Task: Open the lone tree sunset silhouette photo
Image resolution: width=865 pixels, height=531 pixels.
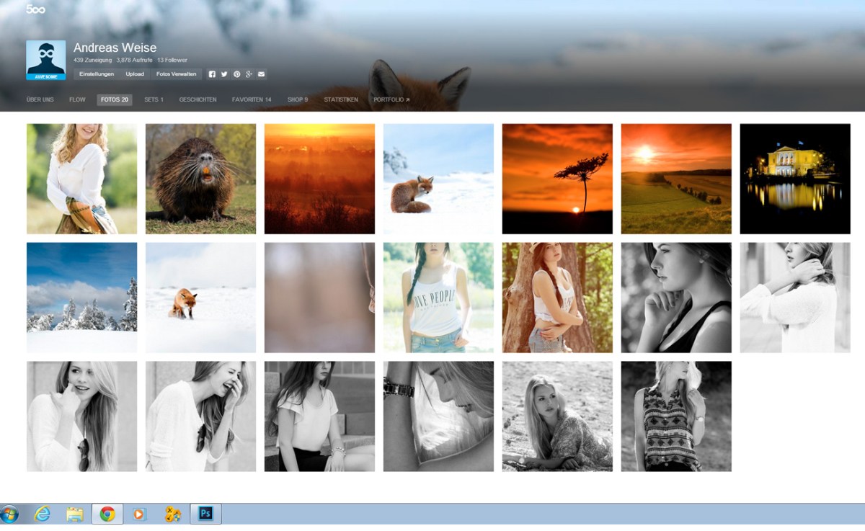Action: point(557,179)
